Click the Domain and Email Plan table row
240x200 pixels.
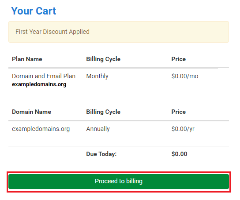click(119, 80)
